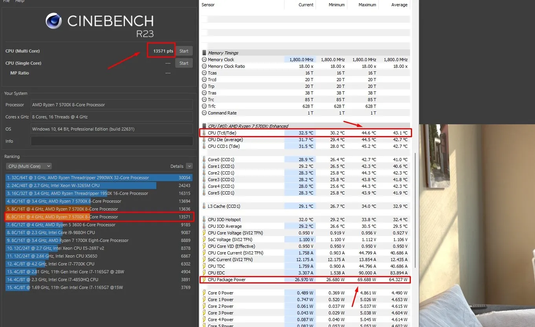Click the lightning icon for CPU Core VID

(204, 246)
